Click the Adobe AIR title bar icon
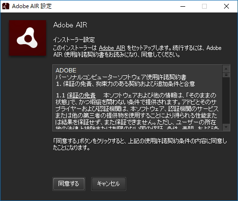This screenshot has height=201, width=238. [x=6, y=6]
